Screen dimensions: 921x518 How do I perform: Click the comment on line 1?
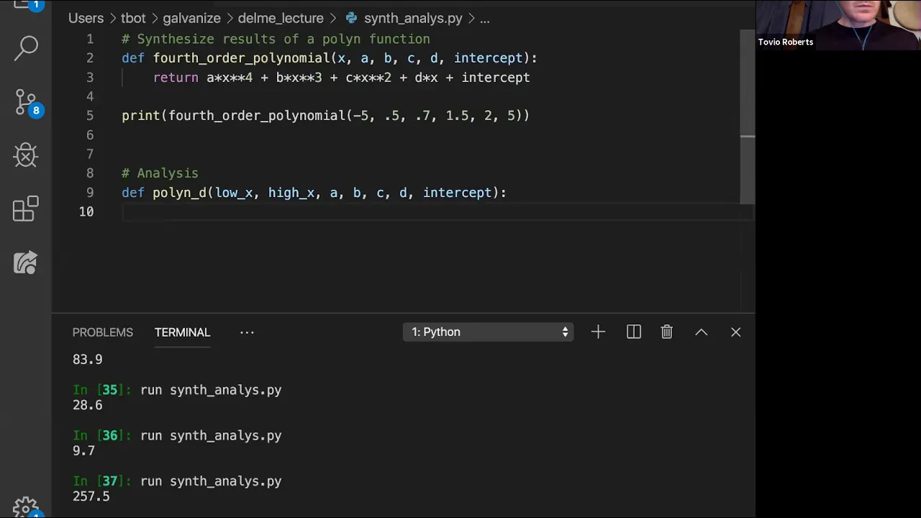(x=276, y=39)
